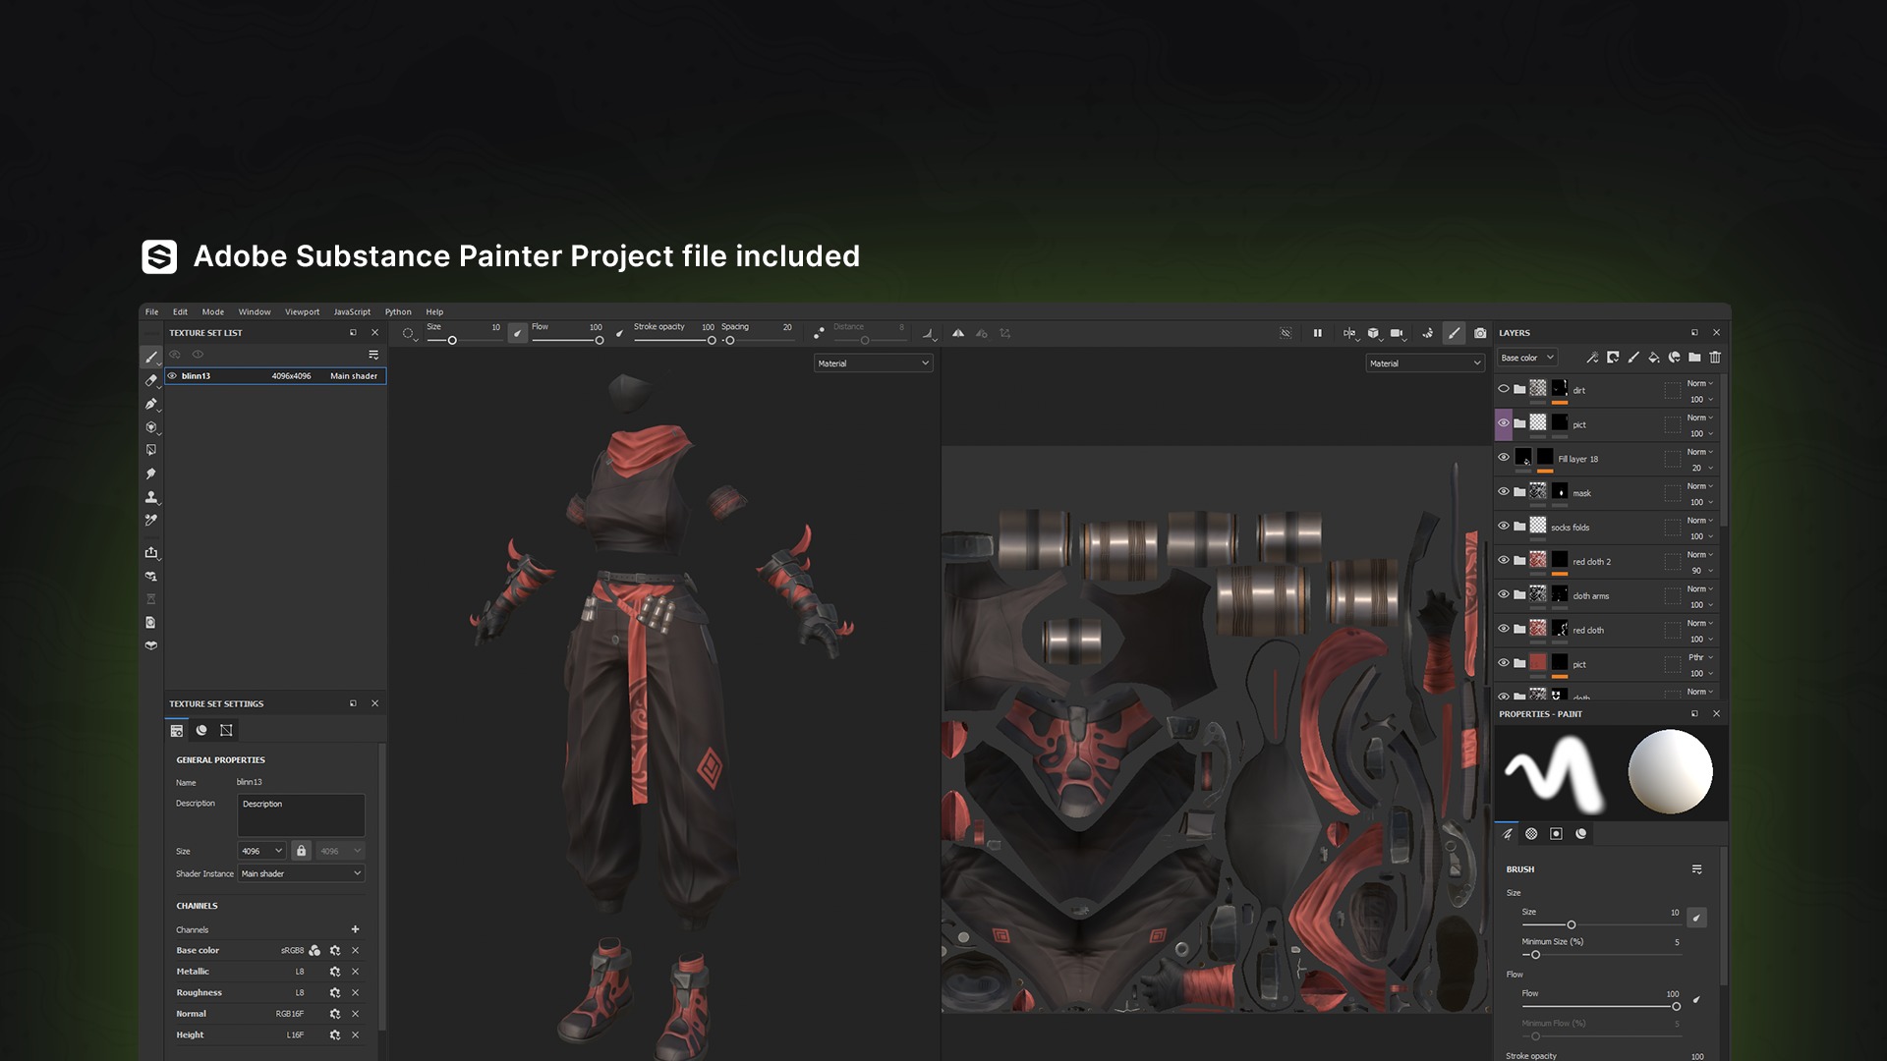This screenshot has height=1061, width=1887.
Task: Toggle visibility of red cloth 2
Action: pyautogui.click(x=1504, y=560)
